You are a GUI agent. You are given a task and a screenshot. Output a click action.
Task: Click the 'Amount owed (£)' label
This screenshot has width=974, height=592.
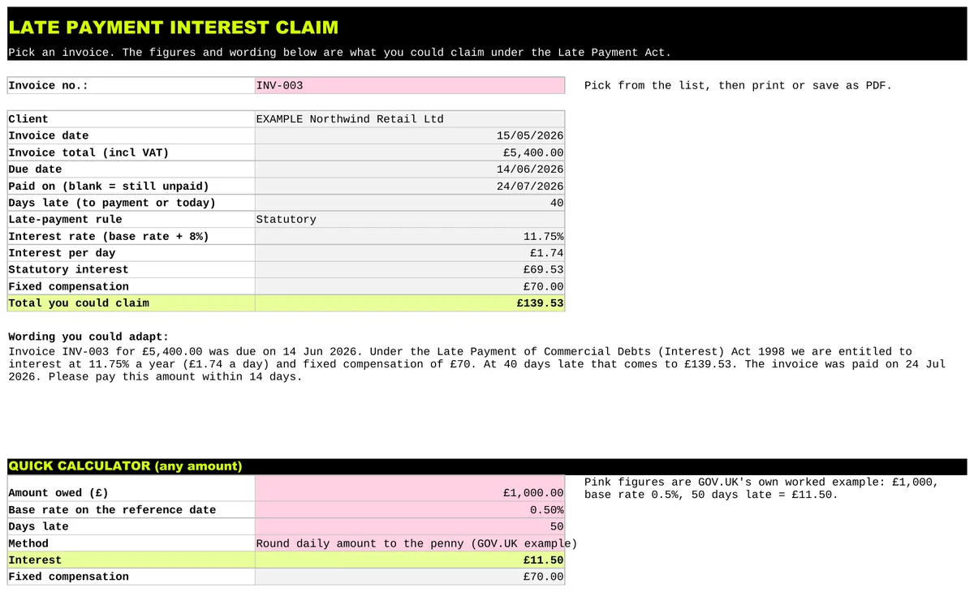(58, 493)
